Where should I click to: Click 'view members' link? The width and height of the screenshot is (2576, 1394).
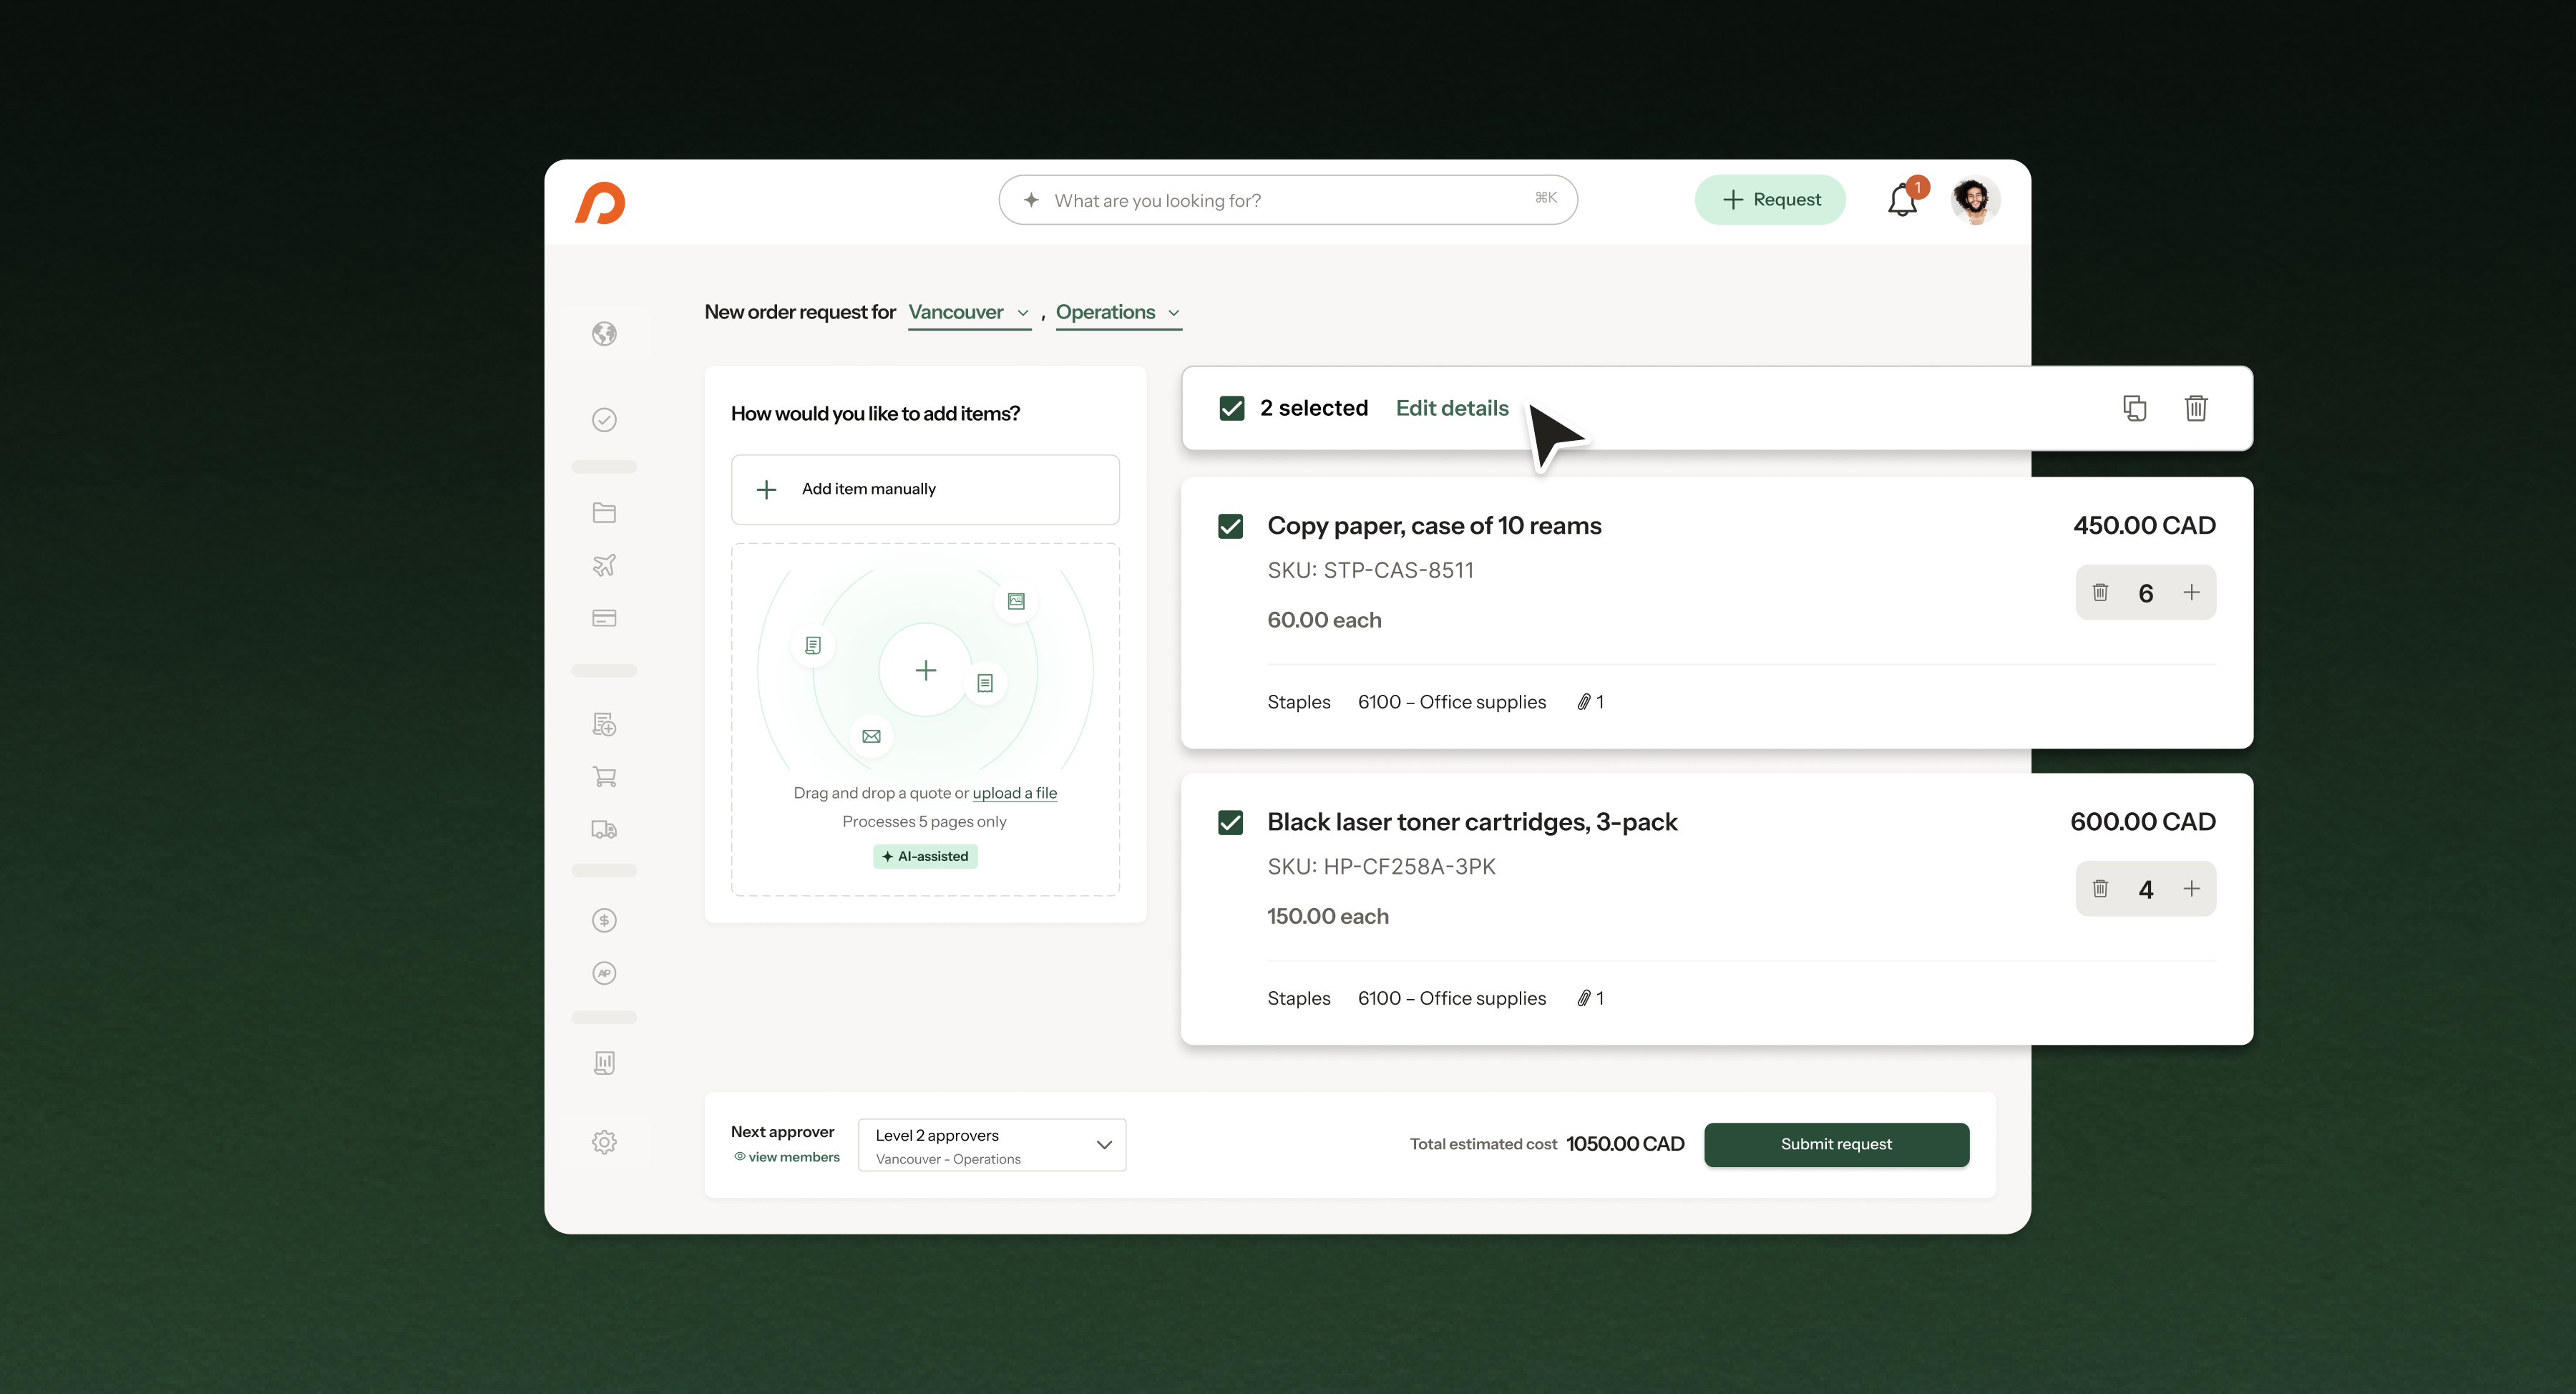point(787,1157)
